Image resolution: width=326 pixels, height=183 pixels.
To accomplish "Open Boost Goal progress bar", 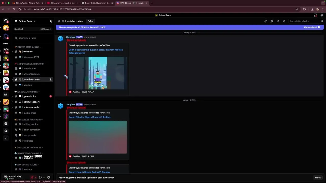I will point(33,29).
